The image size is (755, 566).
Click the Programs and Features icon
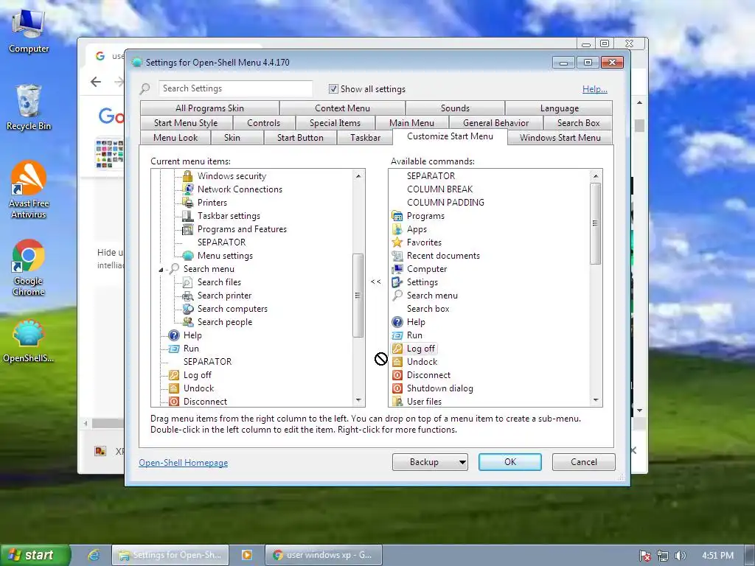pos(188,229)
